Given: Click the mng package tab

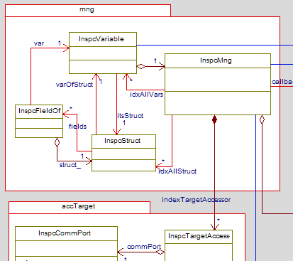Looking at the screenshot, I should 88,11.
